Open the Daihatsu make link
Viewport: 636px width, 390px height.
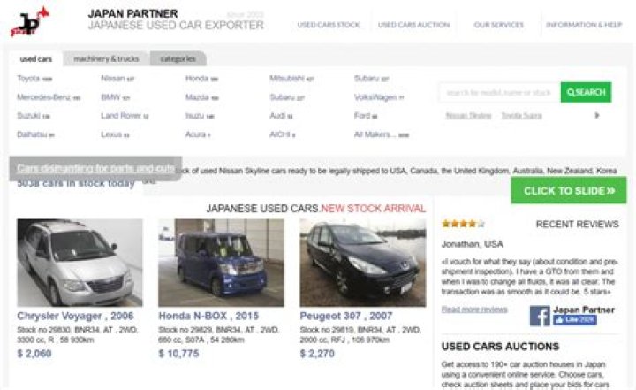click(x=35, y=134)
